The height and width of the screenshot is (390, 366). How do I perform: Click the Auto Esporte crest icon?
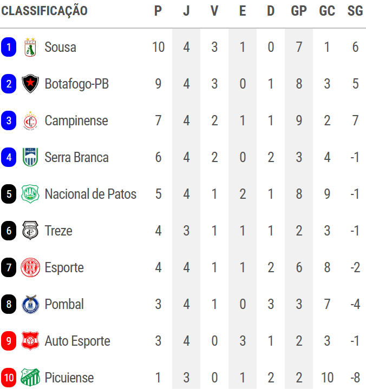(30, 341)
